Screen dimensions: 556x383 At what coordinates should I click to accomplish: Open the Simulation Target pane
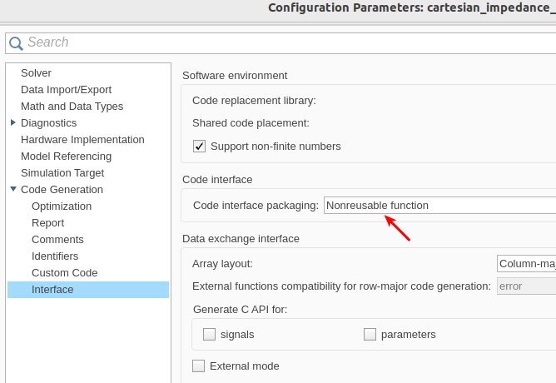62,173
